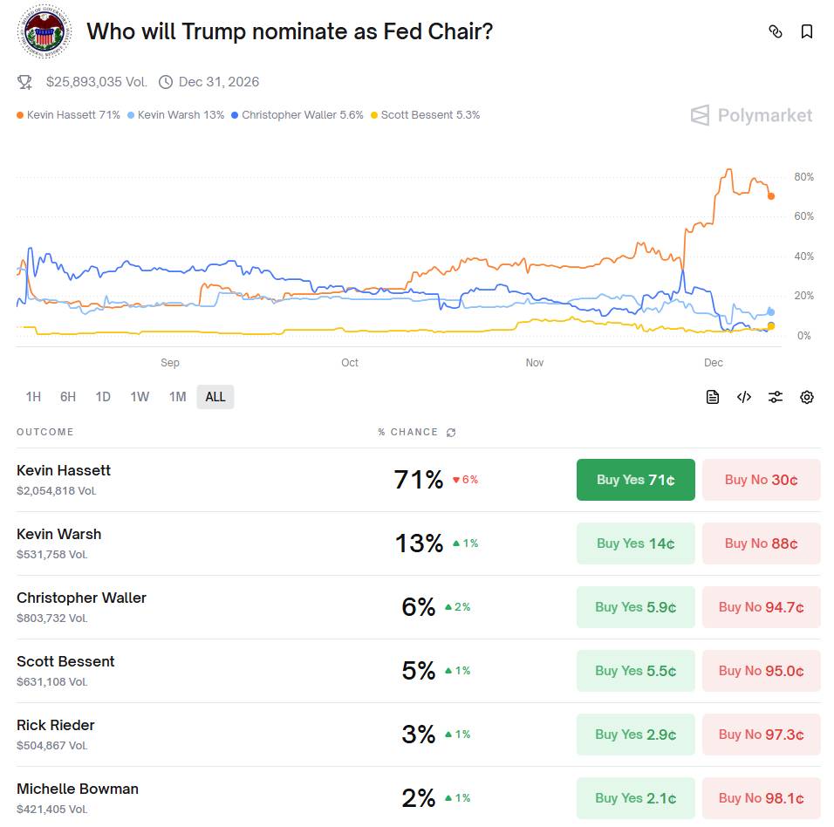Screen dimensions: 834x827
Task: Open the market rules document icon
Action: coord(712,397)
